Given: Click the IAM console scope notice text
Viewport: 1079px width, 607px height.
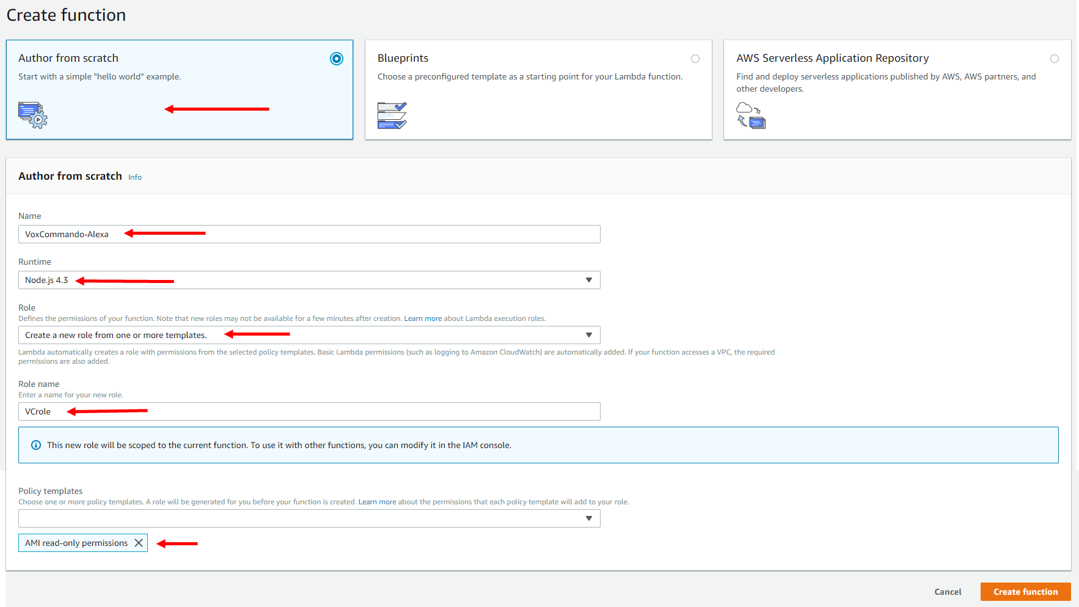Looking at the screenshot, I should (279, 445).
